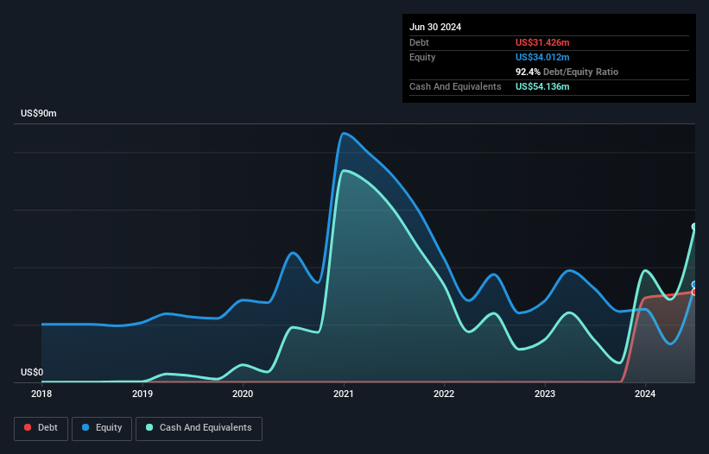709x454 pixels.
Task: Click the 2024 x-axis label
Action: click(x=645, y=394)
